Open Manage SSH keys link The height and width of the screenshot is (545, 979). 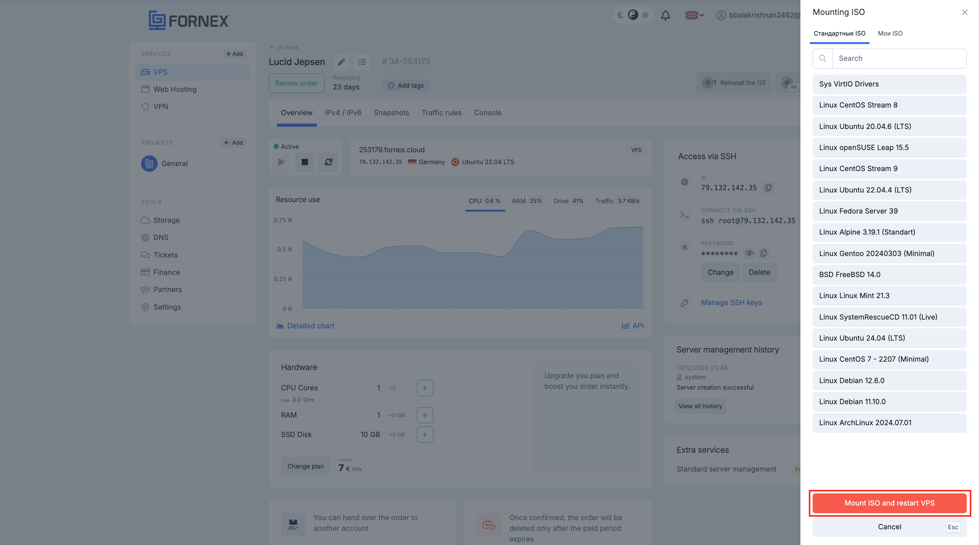coord(731,303)
